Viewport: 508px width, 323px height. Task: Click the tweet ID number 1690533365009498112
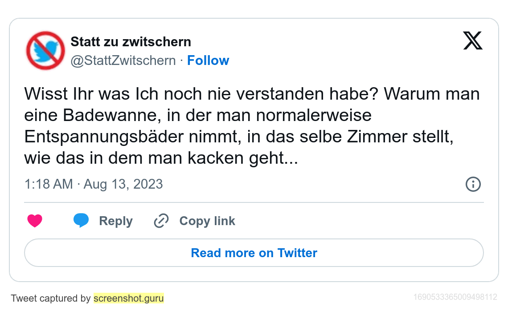point(455,297)
